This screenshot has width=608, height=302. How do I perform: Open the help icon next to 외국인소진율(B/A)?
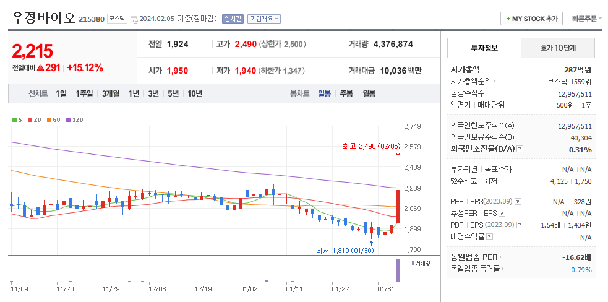pos(520,149)
